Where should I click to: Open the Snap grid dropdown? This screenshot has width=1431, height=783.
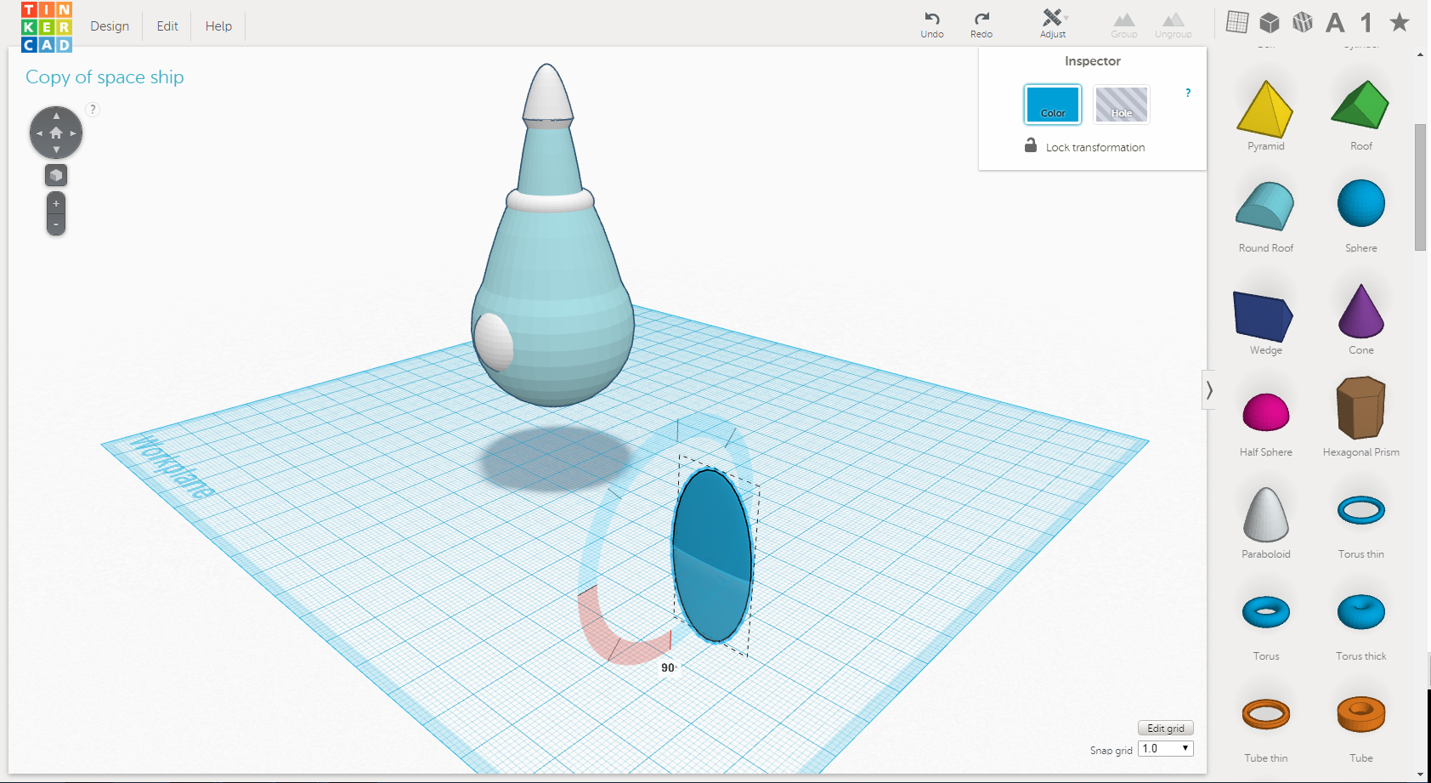coord(1166,748)
